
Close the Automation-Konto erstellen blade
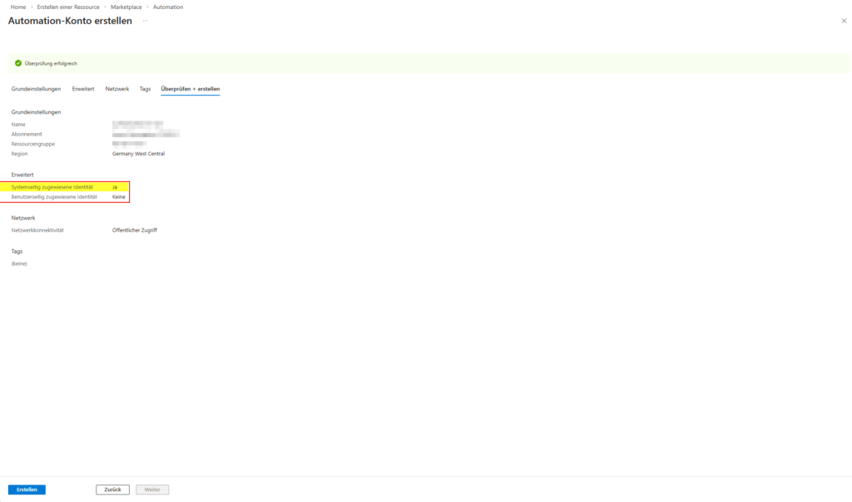point(844,21)
